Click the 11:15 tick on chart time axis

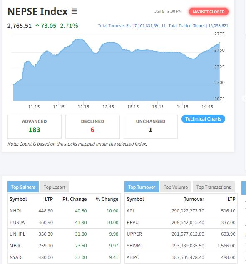tap(34, 106)
